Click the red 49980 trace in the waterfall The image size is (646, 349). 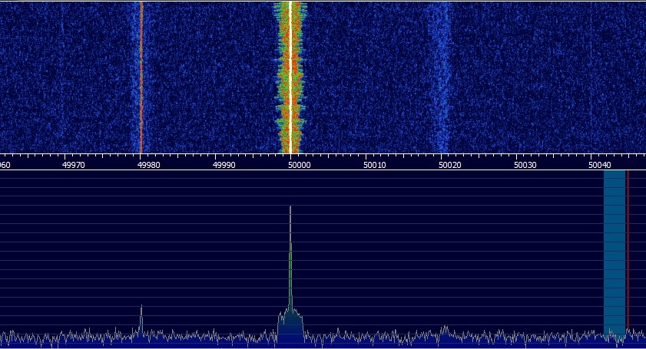141,77
